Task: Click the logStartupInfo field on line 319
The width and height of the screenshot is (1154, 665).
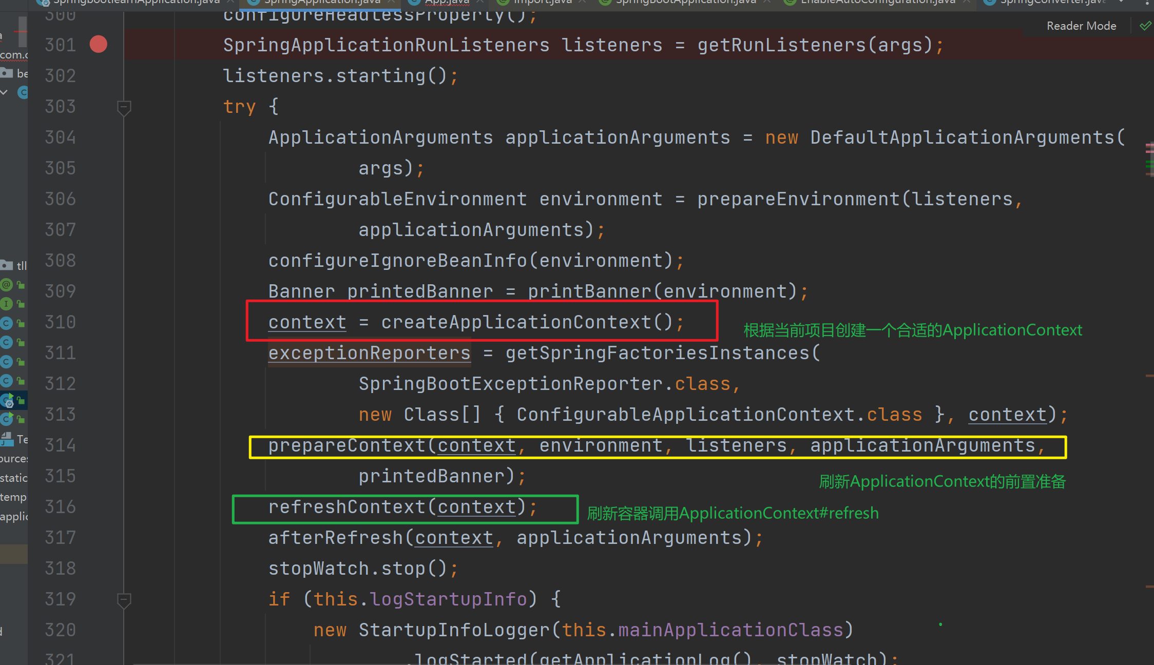Action: (449, 599)
